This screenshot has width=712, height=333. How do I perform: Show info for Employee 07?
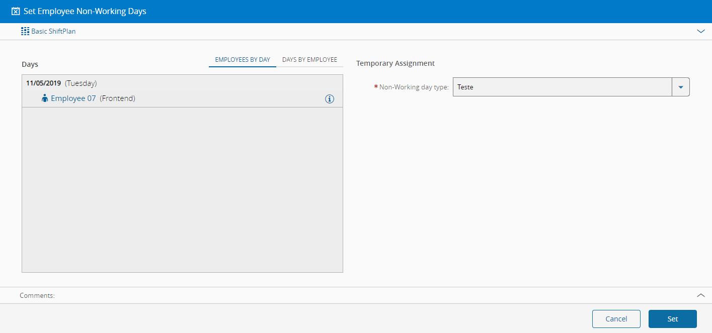330,99
